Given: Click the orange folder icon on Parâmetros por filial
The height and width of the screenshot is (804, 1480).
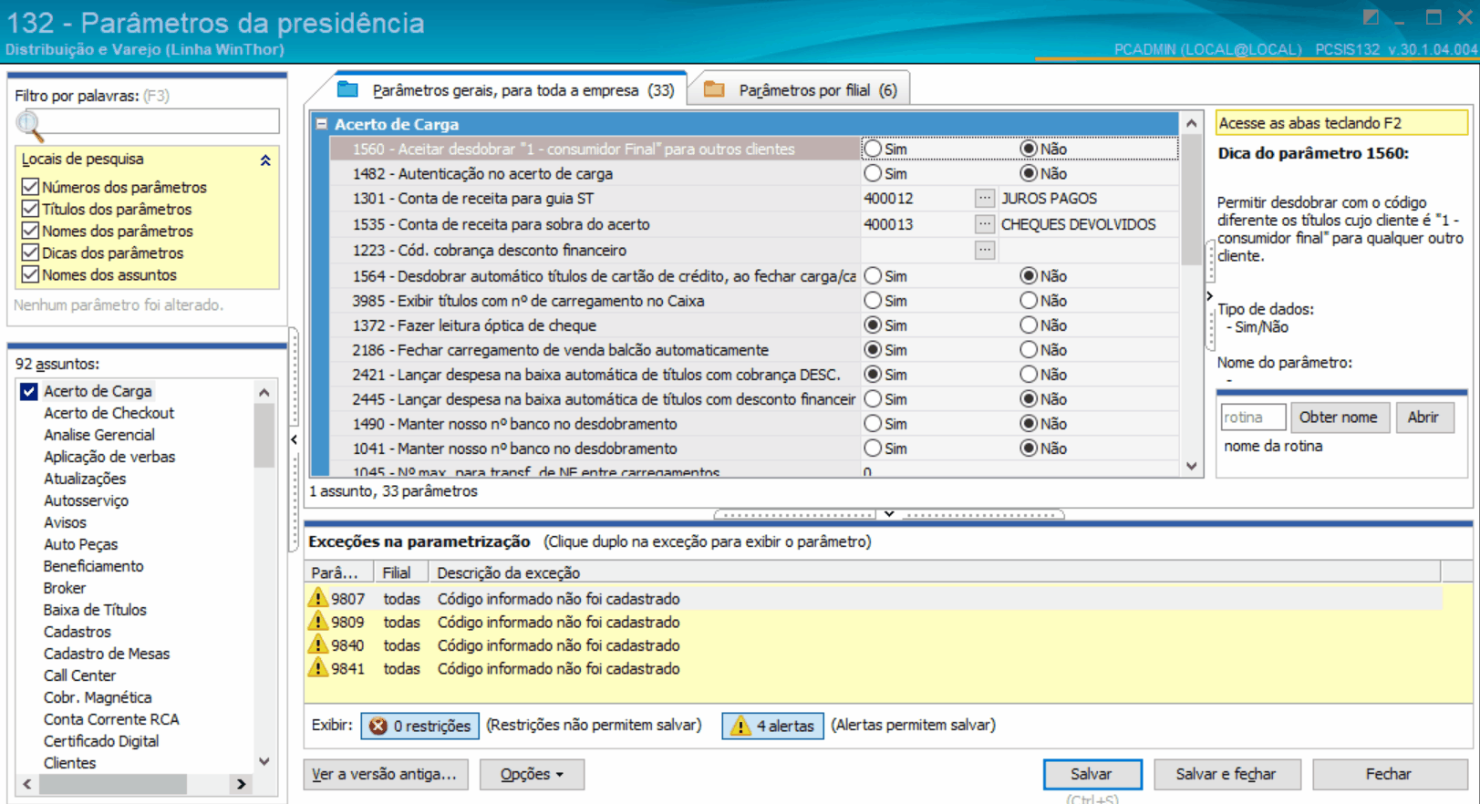Looking at the screenshot, I should point(714,89).
